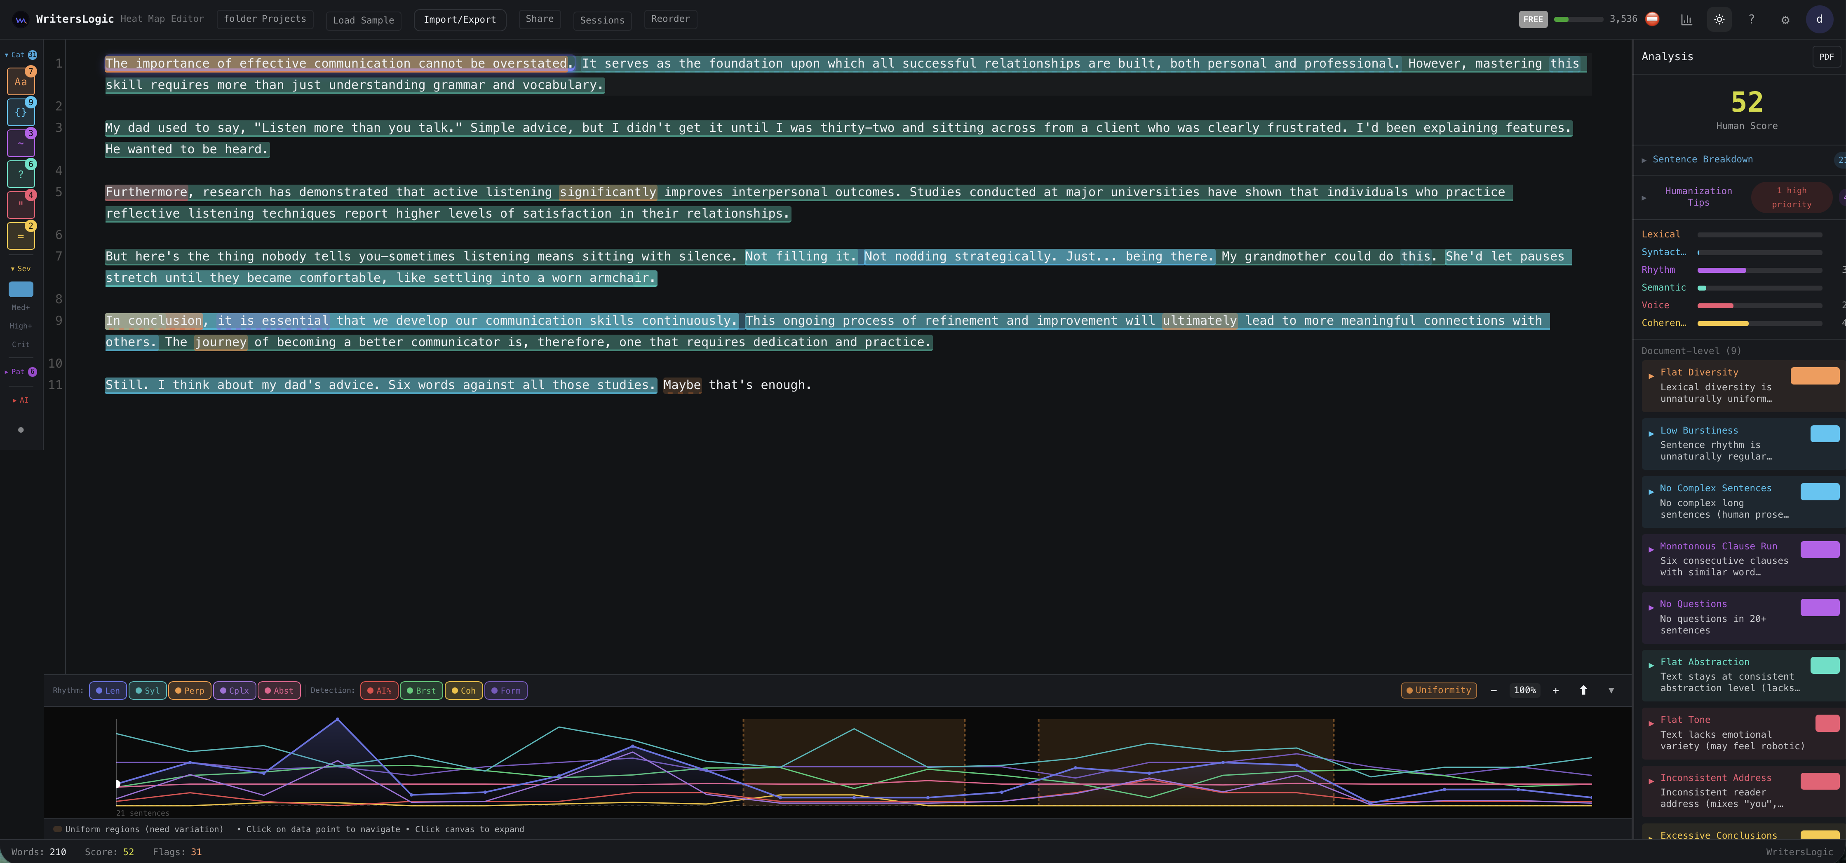Screen dimensions: 1846x863
Task: Open the settings gear in top bar
Action: click(x=1785, y=19)
